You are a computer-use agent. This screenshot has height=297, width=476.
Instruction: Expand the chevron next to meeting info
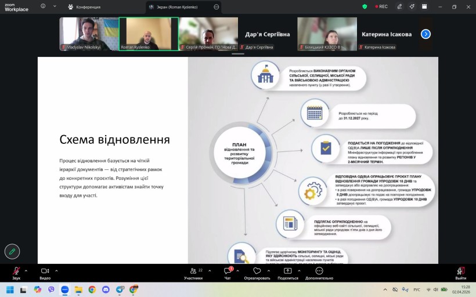coord(55,6)
